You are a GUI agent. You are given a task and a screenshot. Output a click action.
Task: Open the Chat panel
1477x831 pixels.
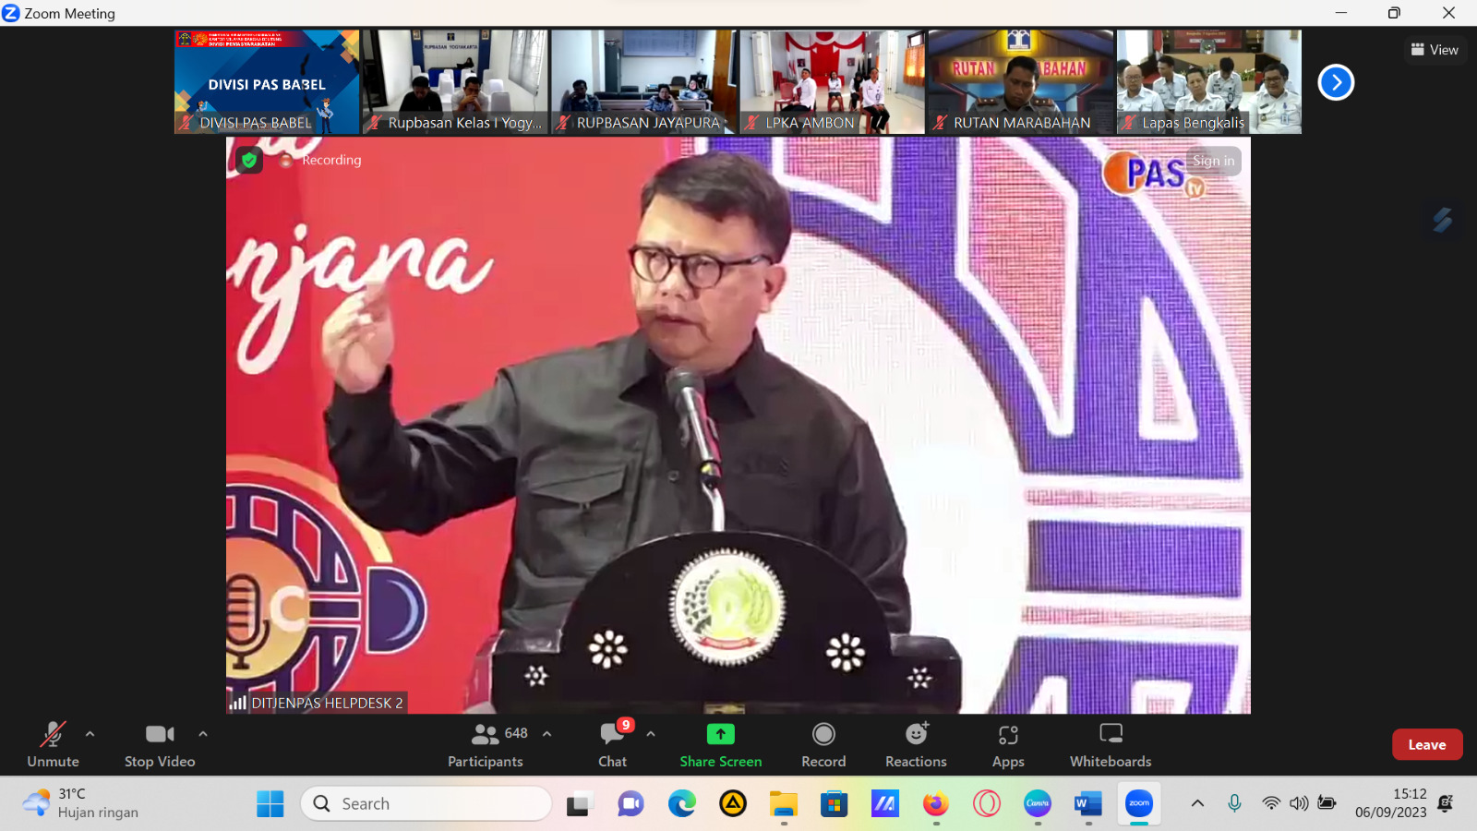coord(612,744)
